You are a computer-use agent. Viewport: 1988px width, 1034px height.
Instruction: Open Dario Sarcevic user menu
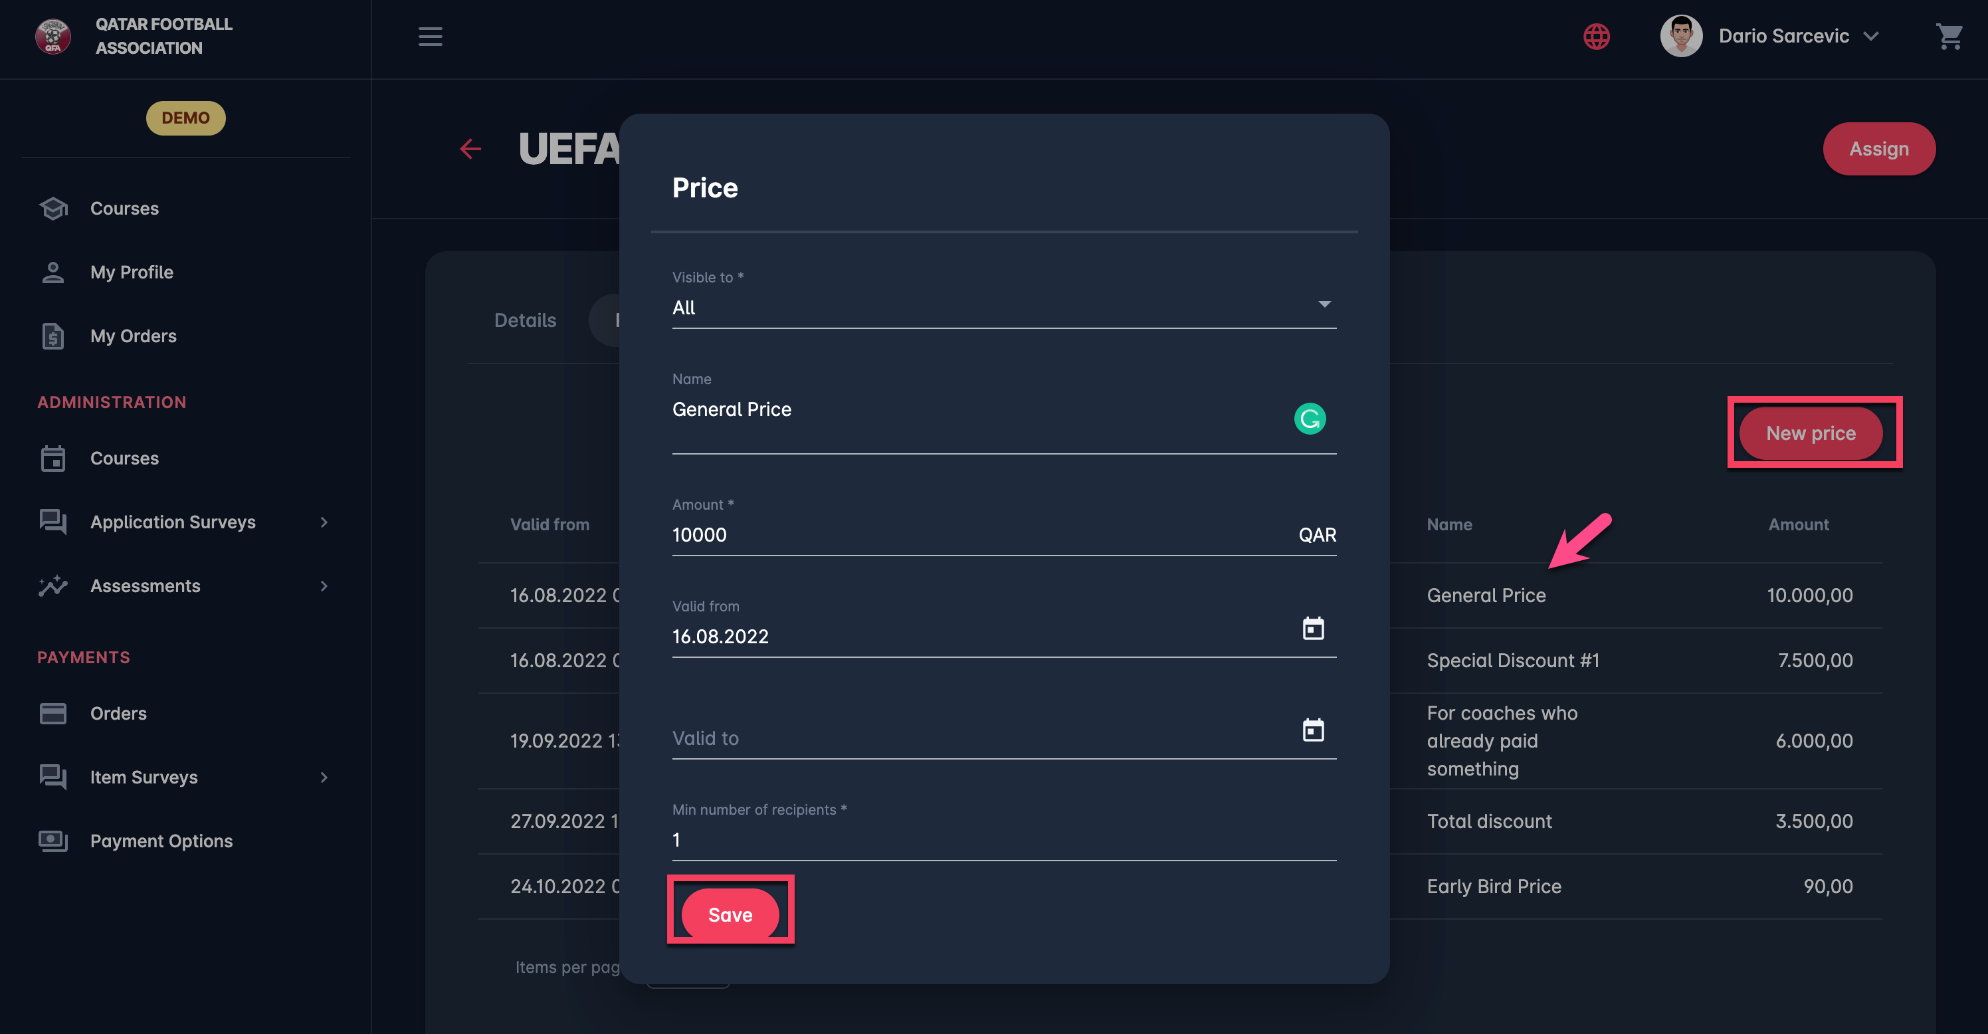click(1783, 37)
